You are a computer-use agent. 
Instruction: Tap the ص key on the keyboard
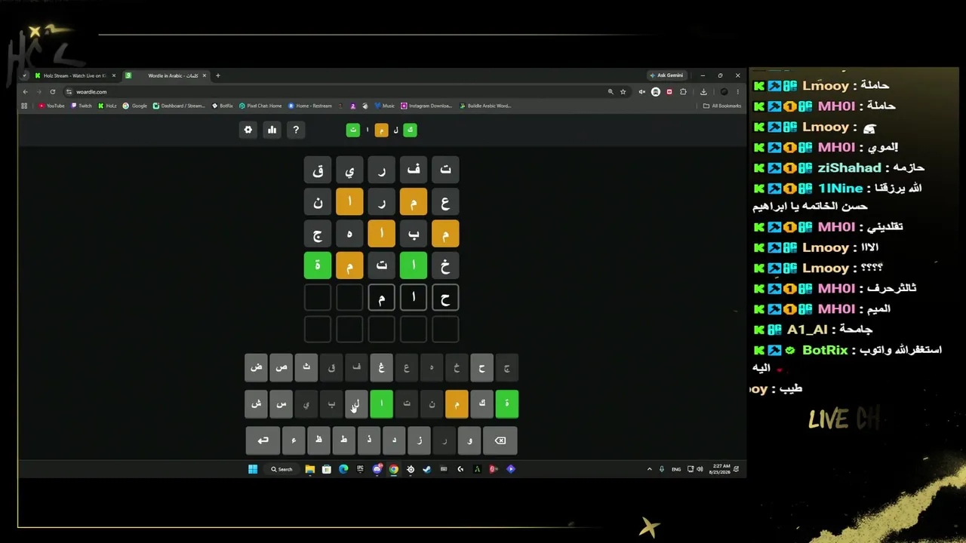click(x=281, y=368)
